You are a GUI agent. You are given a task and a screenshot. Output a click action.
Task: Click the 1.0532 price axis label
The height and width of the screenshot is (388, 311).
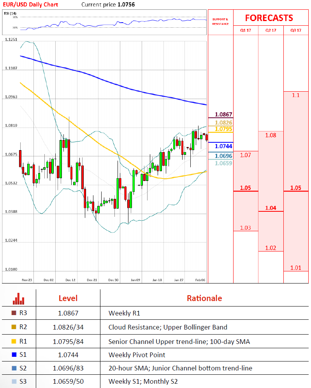point(11,183)
